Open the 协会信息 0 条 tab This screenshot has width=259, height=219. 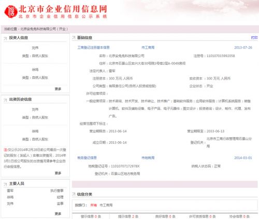239,216
